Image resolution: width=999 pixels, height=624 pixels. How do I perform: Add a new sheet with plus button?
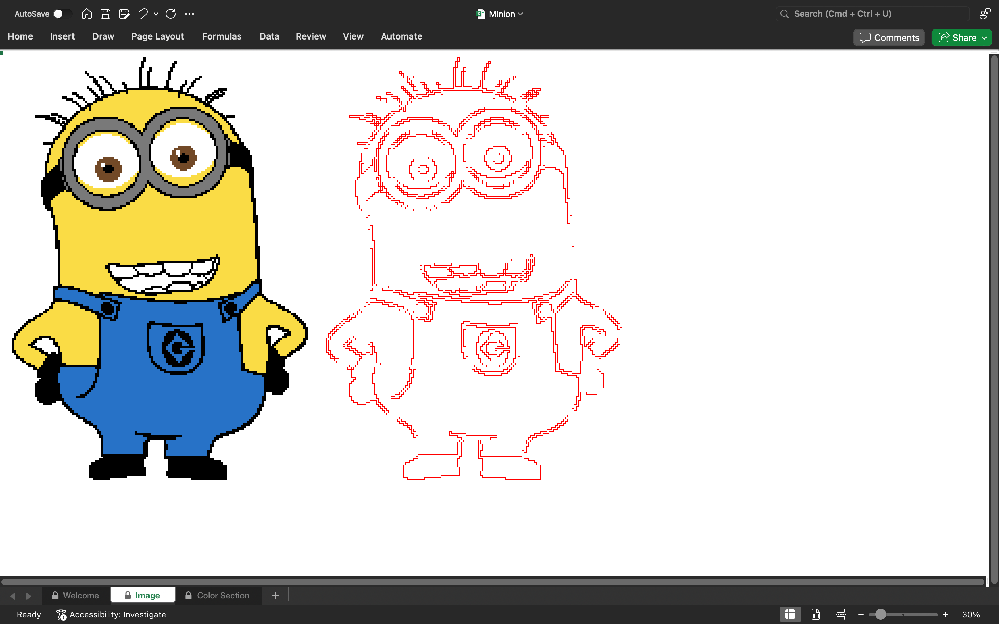275,596
